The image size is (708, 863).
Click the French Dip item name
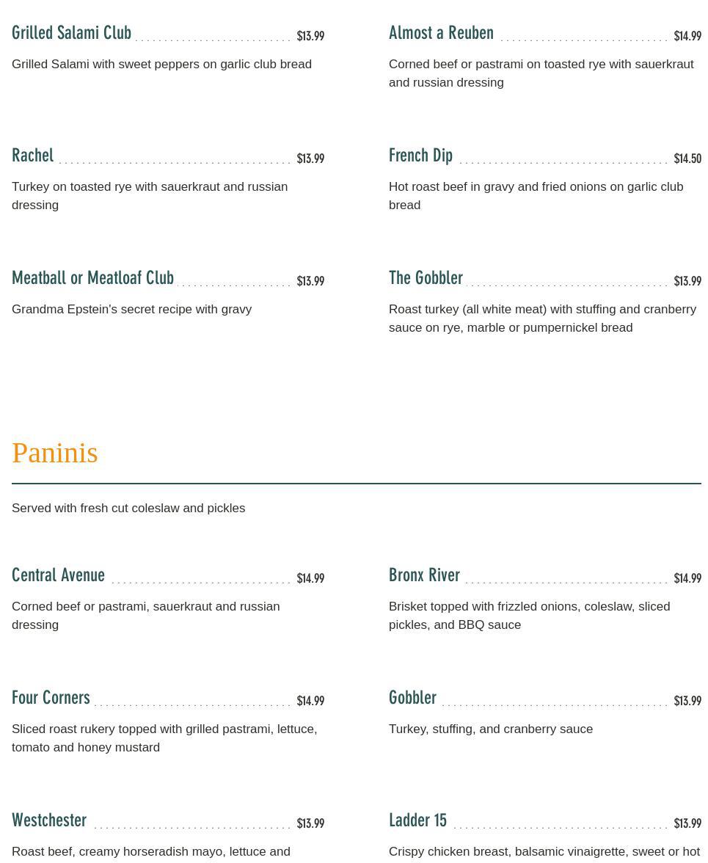click(x=420, y=156)
